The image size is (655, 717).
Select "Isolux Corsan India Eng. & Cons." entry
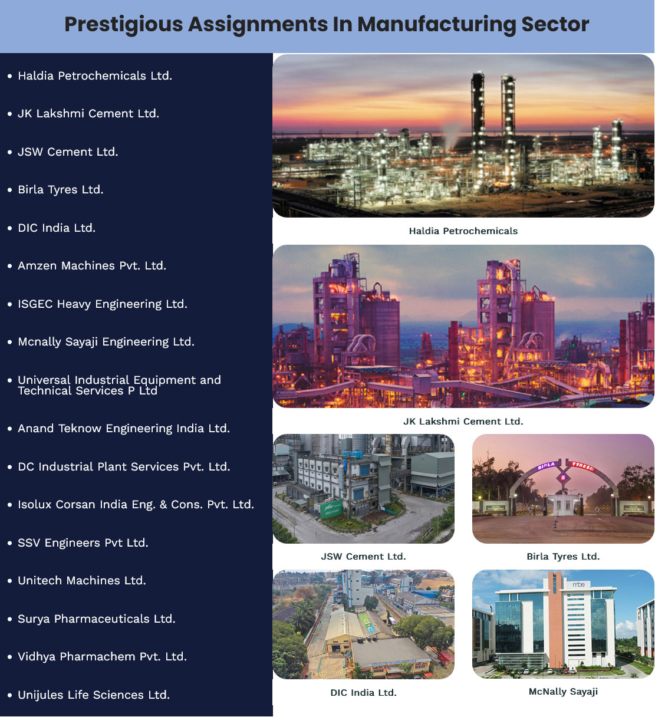pos(136,505)
